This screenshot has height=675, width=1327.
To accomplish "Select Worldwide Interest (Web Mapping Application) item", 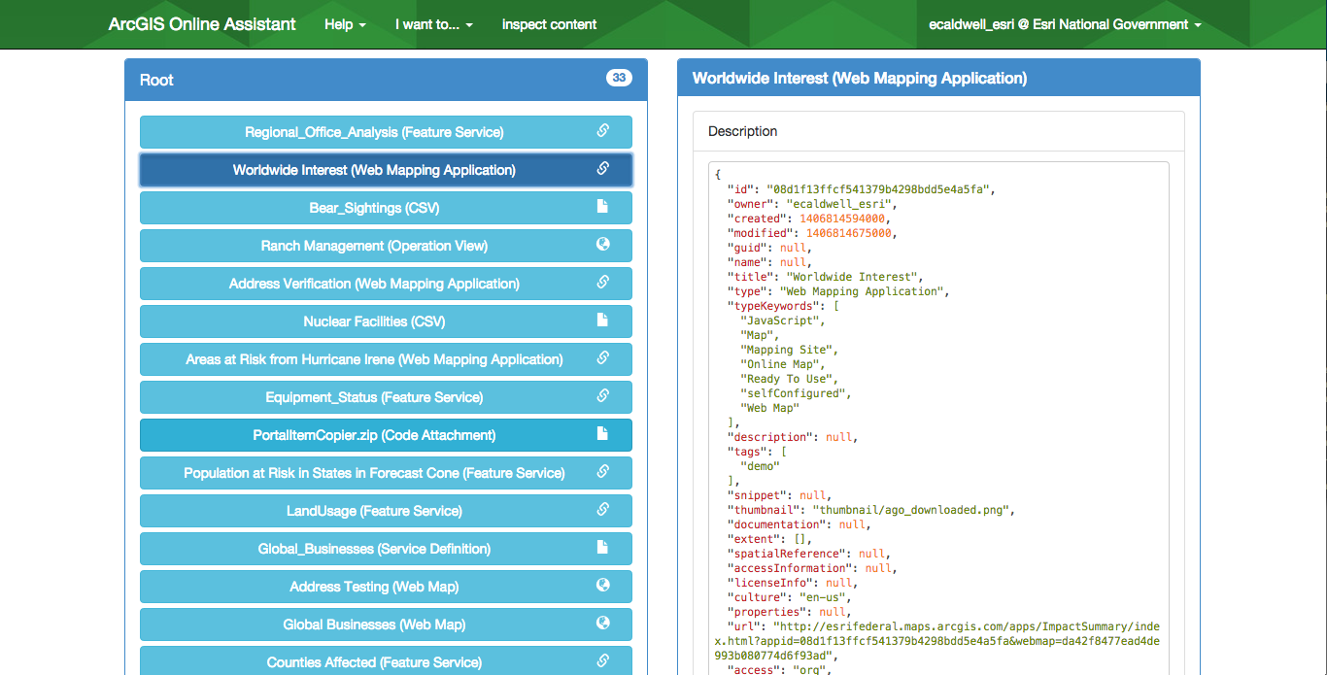I will click(386, 170).
